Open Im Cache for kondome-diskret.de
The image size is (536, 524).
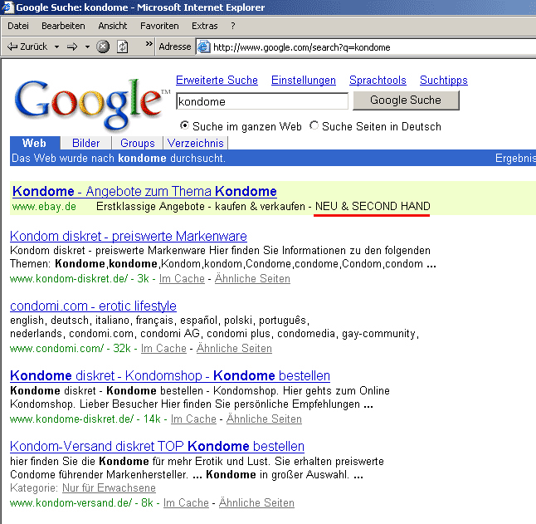coord(194,419)
